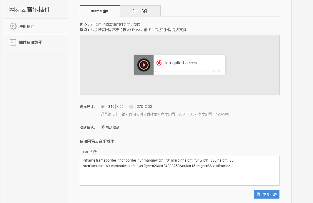Viewport: 313px width, 203px height.
Task: Click the 自动播放 label text
Action: point(112,127)
